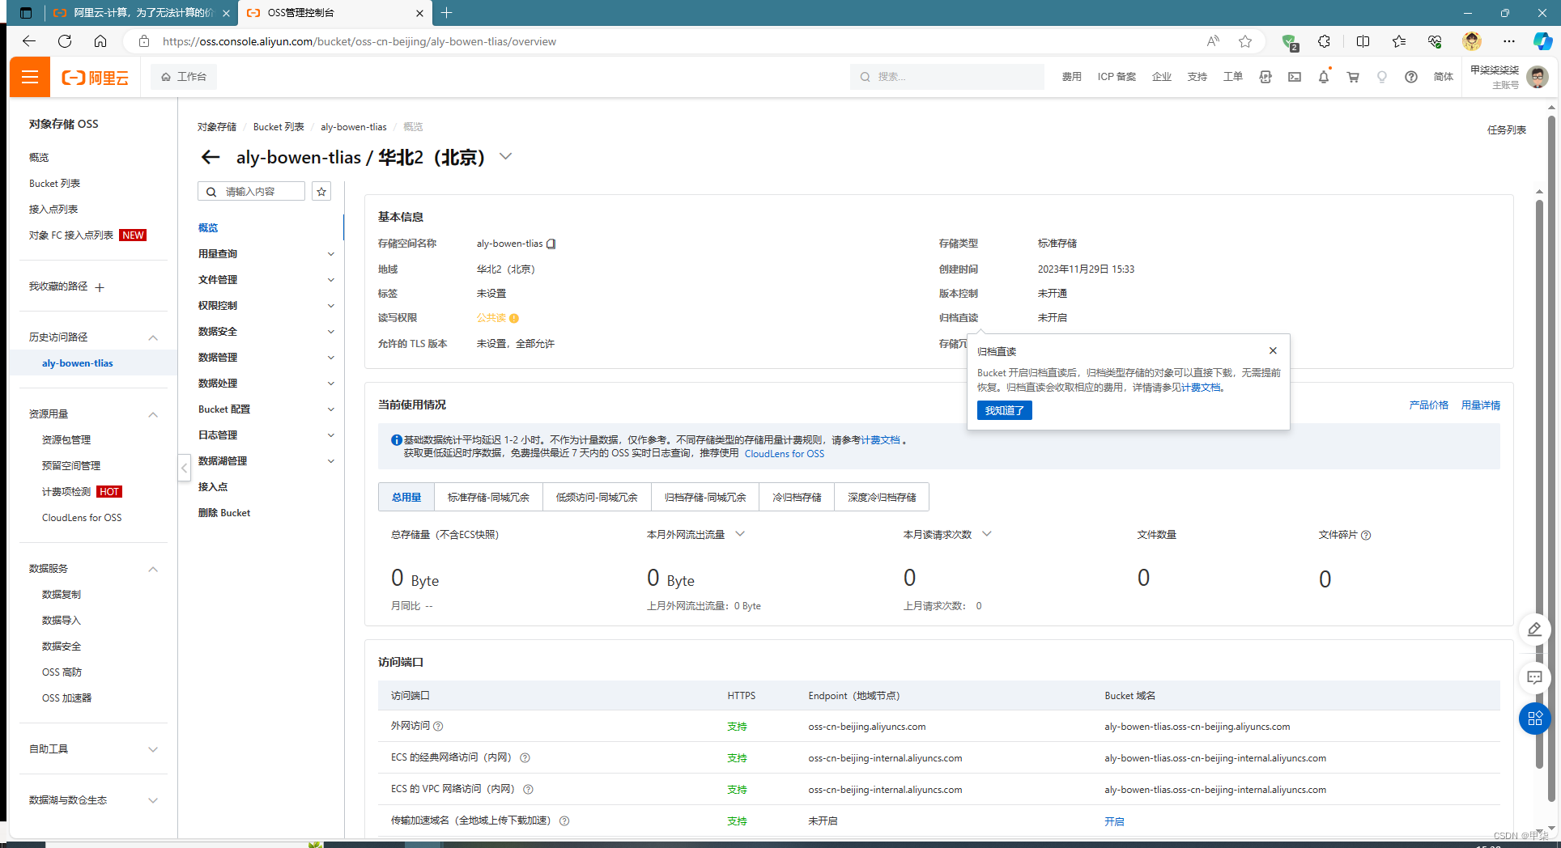The height and width of the screenshot is (848, 1561).
Task: Refresh the browser page
Action: pyautogui.click(x=65, y=41)
